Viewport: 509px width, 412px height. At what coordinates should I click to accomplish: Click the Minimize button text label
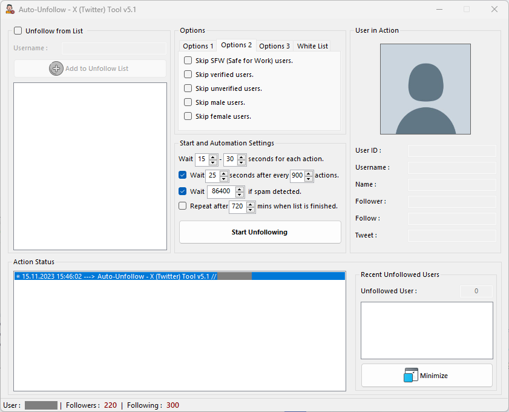pyautogui.click(x=434, y=376)
